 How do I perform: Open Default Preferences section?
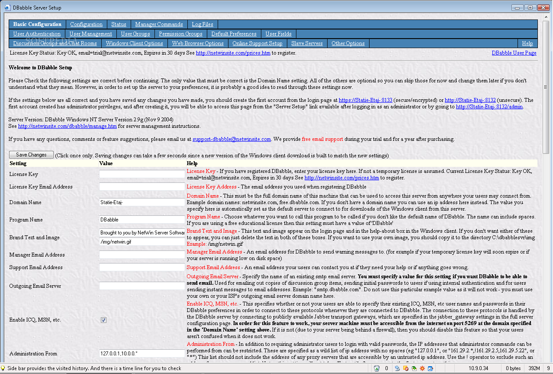point(234,34)
